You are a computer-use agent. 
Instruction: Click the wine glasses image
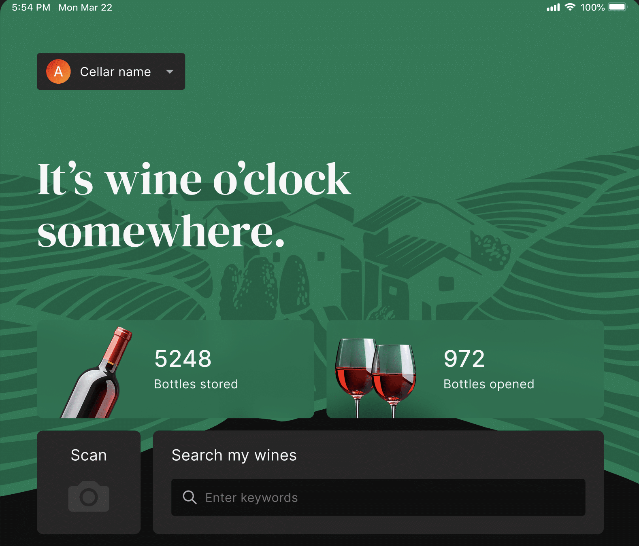[375, 378]
